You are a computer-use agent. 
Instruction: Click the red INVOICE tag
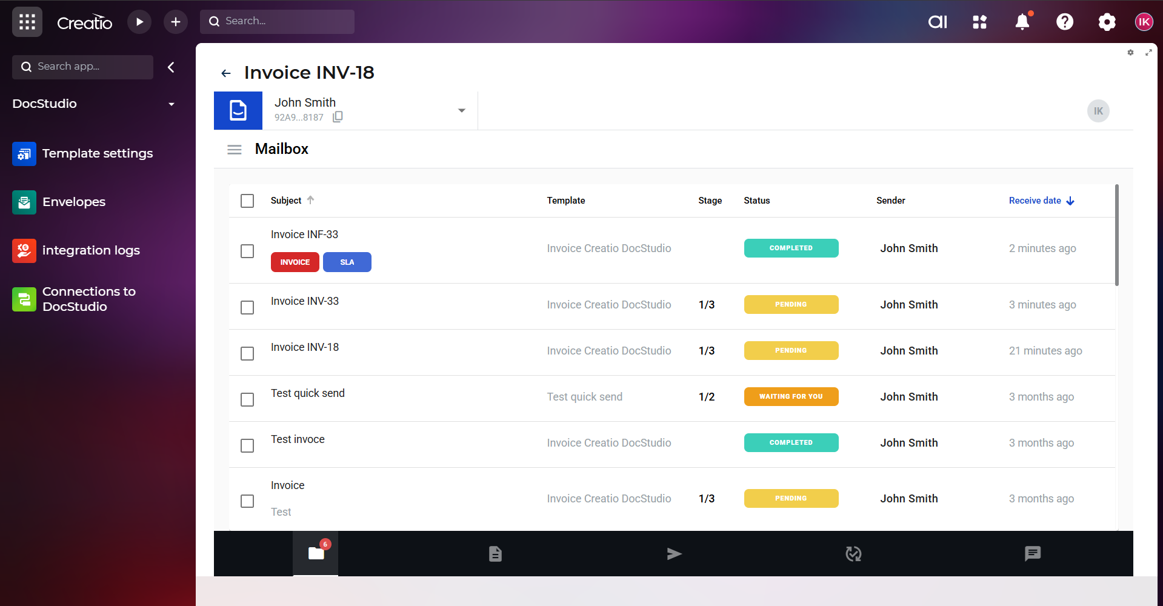pos(295,262)
